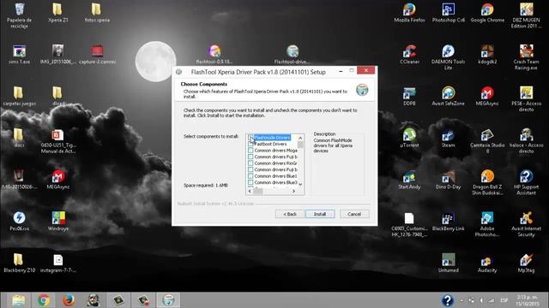Select the µTorrent desktop shortcut

click(x=409, y=138)
